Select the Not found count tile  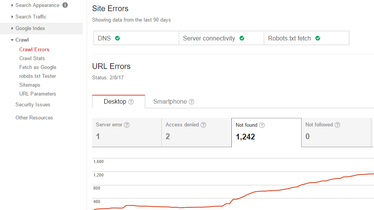pyautogui.click(x=267, y=133)
